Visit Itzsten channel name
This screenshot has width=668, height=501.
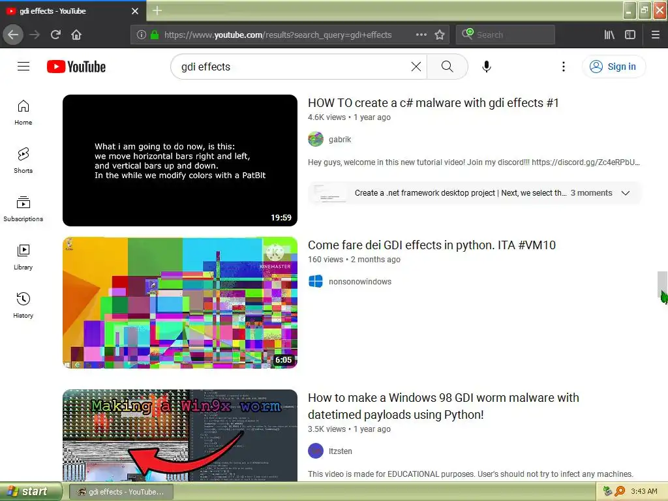(x=341, y=451)
